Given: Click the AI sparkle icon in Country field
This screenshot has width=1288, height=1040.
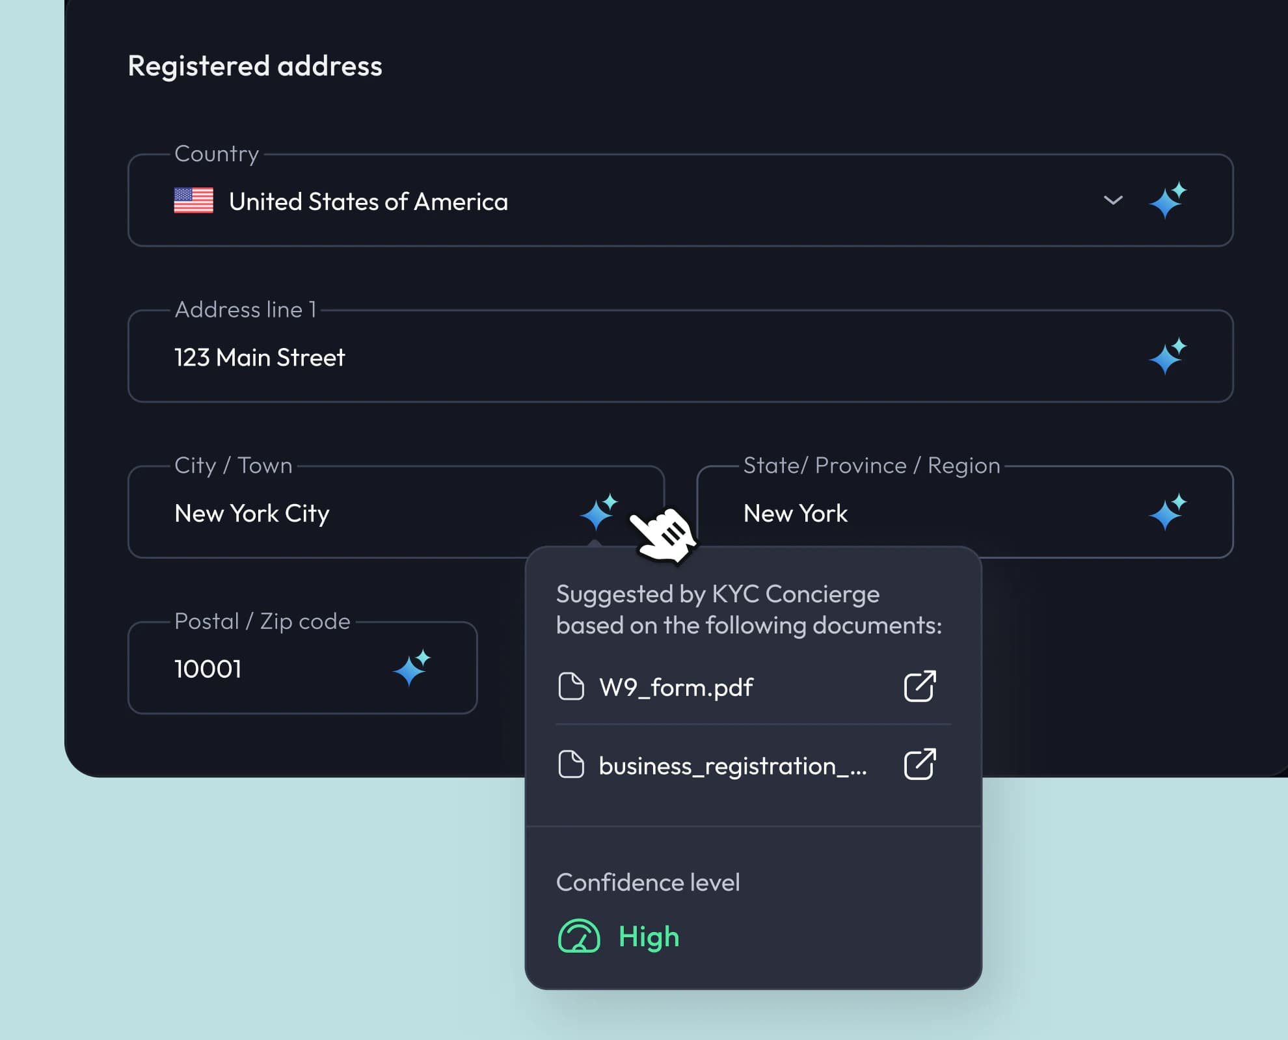Looking at the screenshot, I should click(1168, 200).
